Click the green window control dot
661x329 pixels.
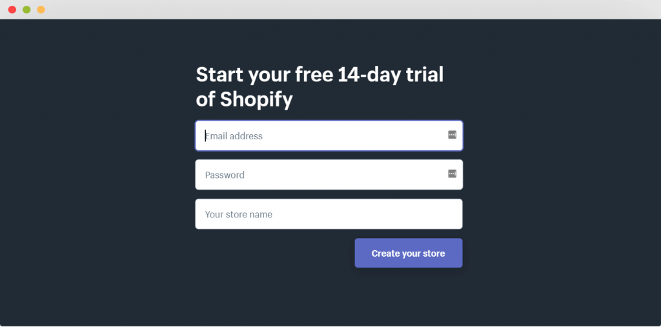tap(26, 9)
